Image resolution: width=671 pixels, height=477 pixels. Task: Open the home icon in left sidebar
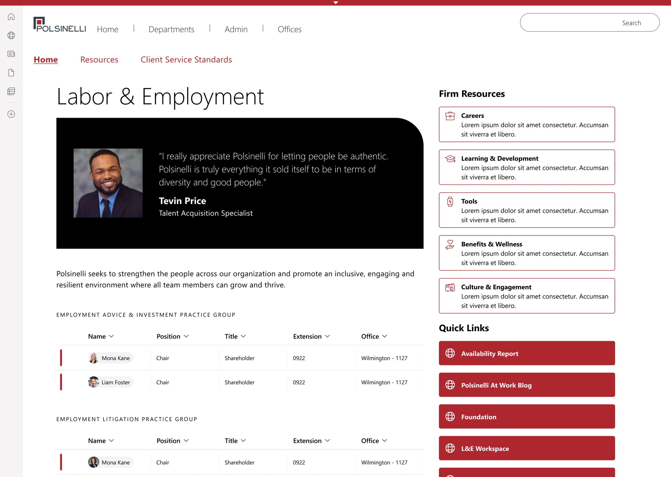point(11,16)
